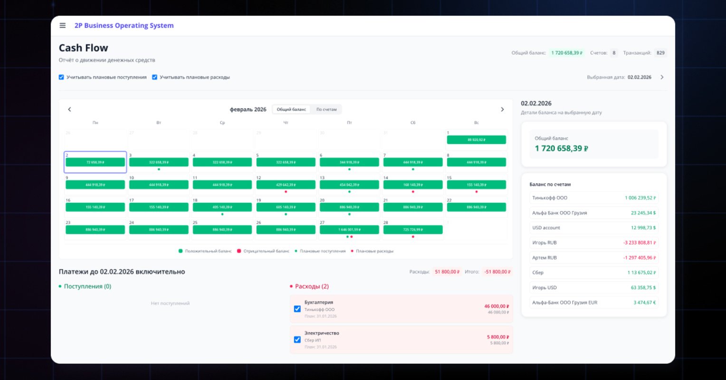The width and height of the screenshot is (726, 380).
Task: Click header total balance value 1 720 658,39 ₽
Action: pyautogui.click(x=566, y=53)
